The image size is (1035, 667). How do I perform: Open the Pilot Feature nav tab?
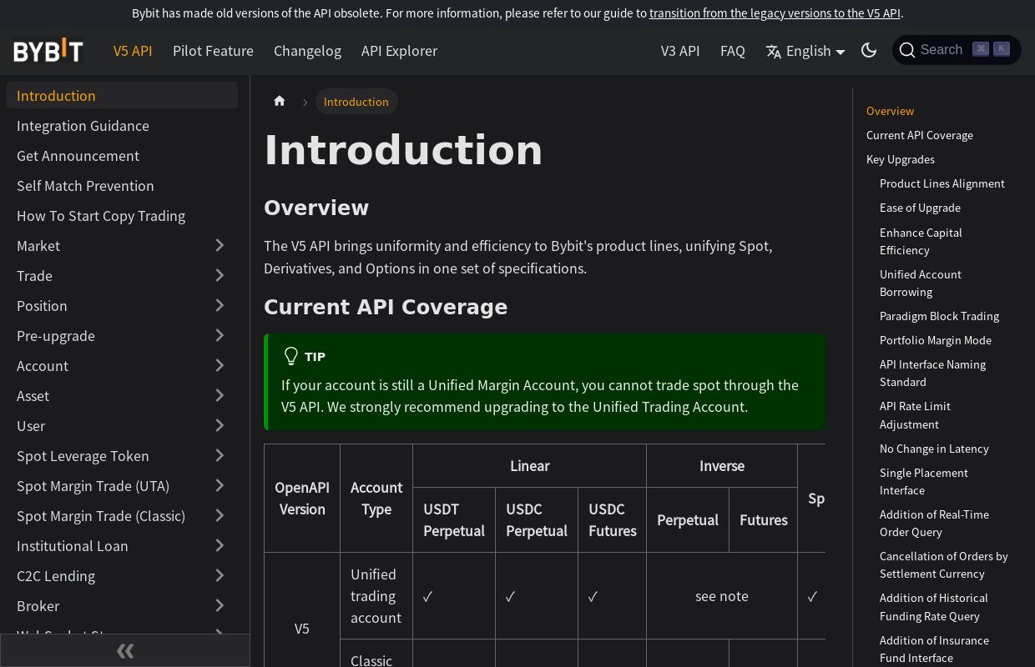[x=213, y=51]
